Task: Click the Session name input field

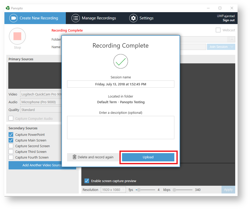Action: [x=121, y=84]
